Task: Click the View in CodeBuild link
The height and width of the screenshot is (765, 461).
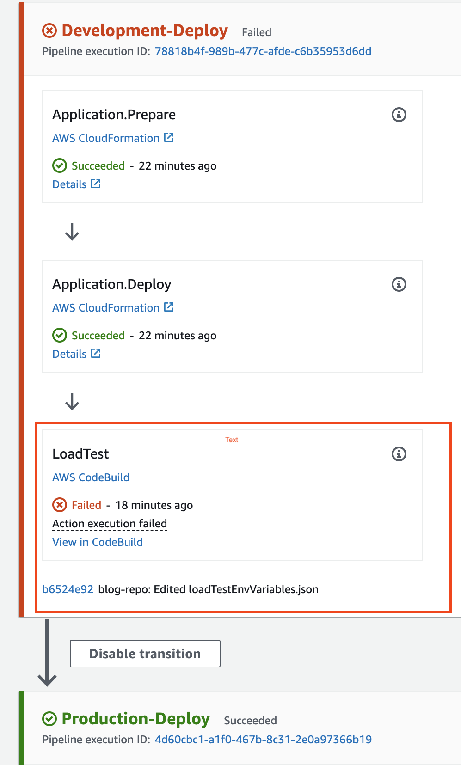Action: (97, 542)
